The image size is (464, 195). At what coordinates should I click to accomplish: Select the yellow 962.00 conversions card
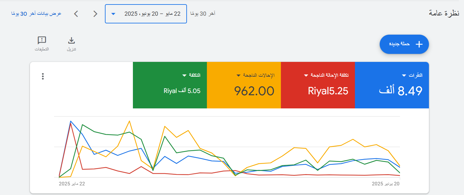[244, 91]
